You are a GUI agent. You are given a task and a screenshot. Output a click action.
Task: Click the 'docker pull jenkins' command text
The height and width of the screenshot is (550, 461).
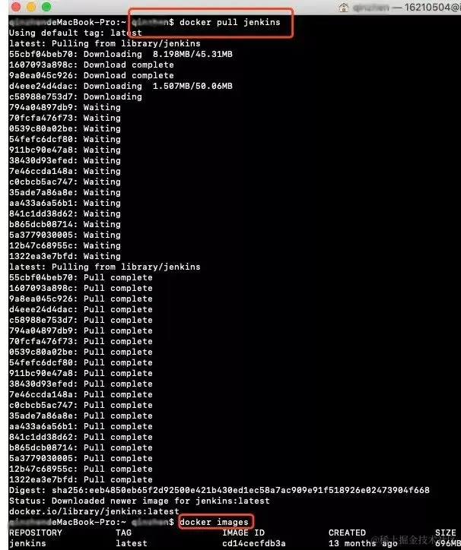(230, 22)
